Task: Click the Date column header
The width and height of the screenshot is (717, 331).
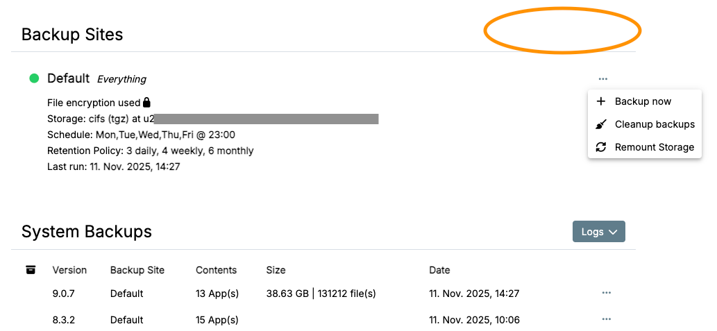Action: pos(439,270)
